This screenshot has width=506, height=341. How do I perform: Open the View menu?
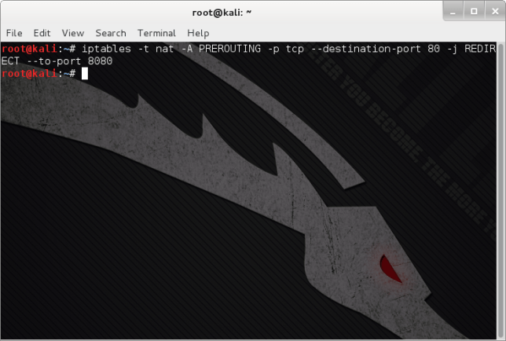(x=73, y=33)
